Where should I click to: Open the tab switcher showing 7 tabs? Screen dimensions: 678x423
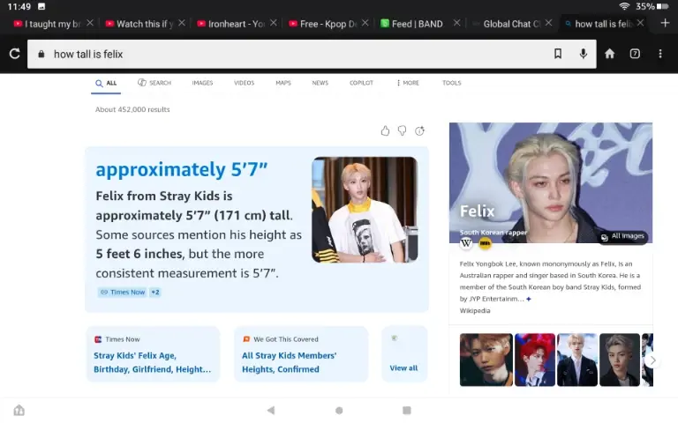tap(635, 54)
